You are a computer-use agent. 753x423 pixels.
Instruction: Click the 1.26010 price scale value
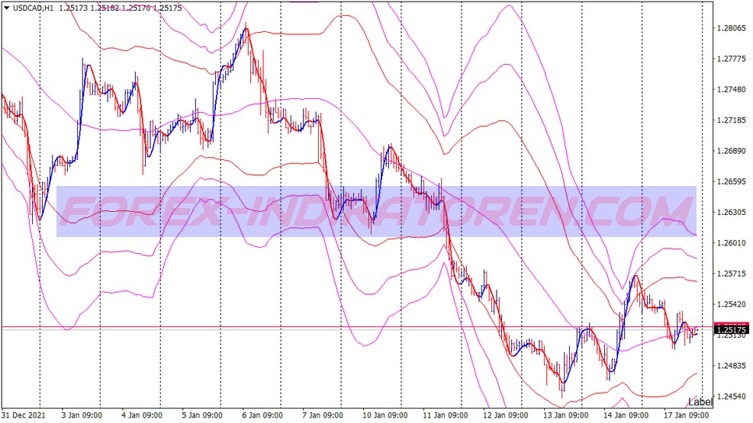[x=732, y=243]
